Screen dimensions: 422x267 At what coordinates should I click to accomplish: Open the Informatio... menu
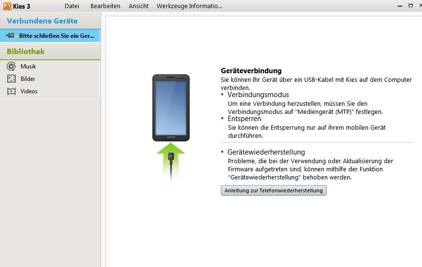pyautogui.click(x=205, y=6)
